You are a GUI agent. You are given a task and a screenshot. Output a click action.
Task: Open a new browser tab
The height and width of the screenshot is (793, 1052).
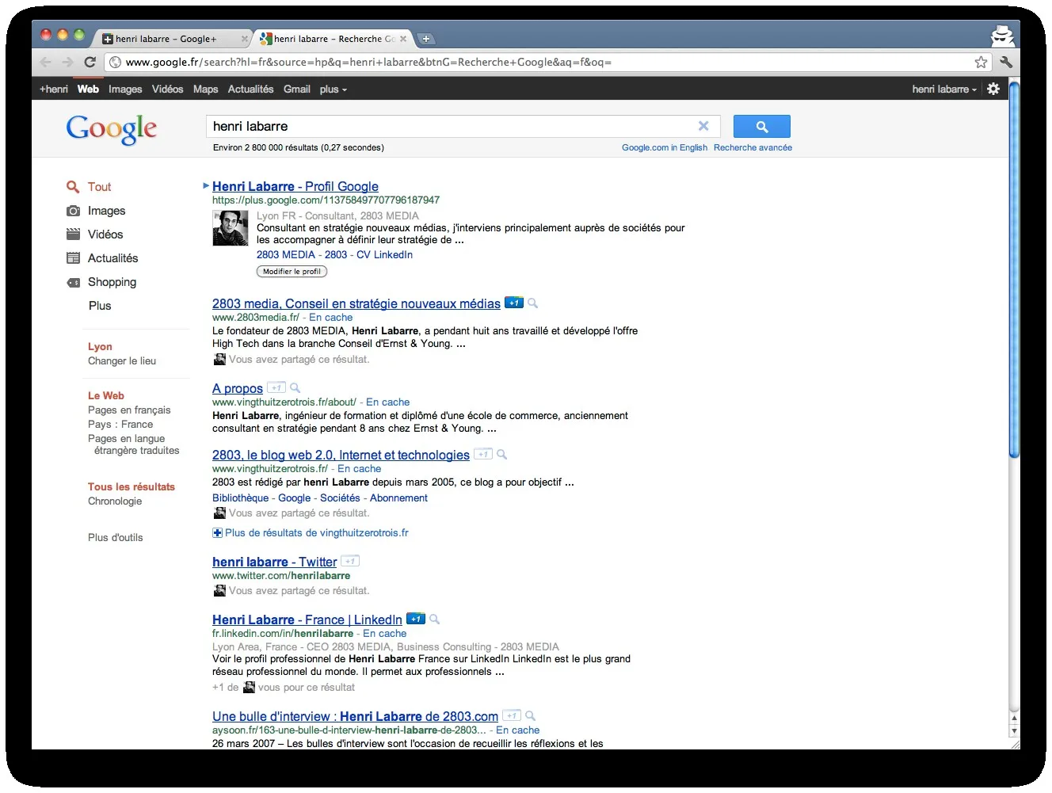(426, 38)
